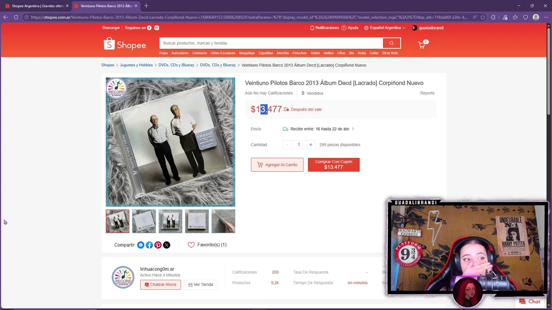Increase quantity with plus button

[310, 145]
